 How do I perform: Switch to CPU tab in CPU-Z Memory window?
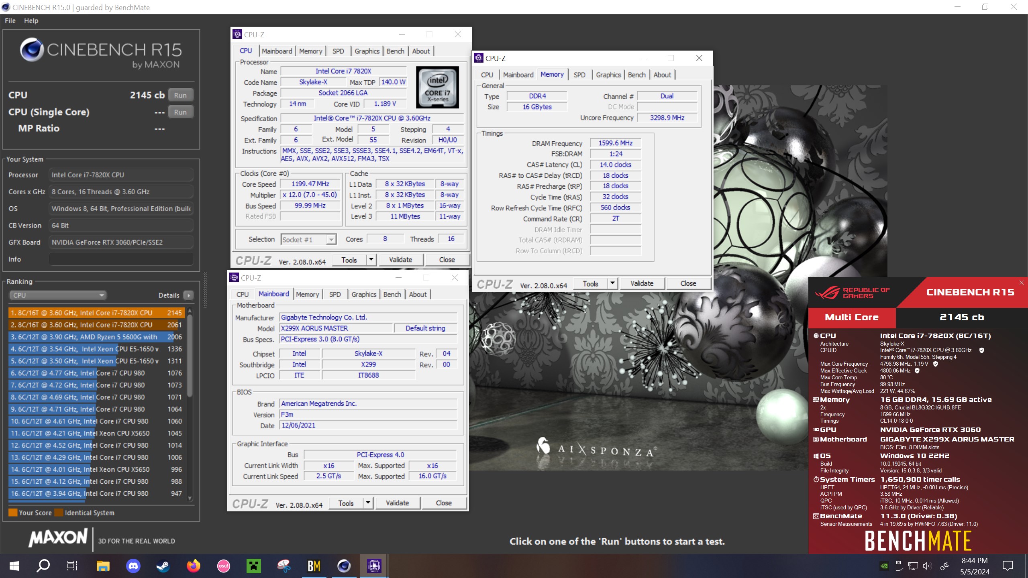(x=487, y=75)
